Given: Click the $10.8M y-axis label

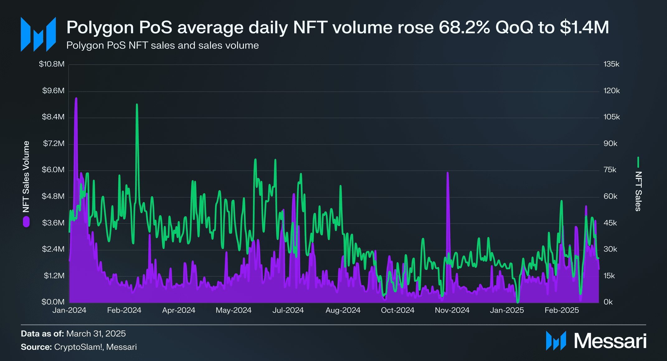Looking at the screenshot, I should click(x=52, y=64).
